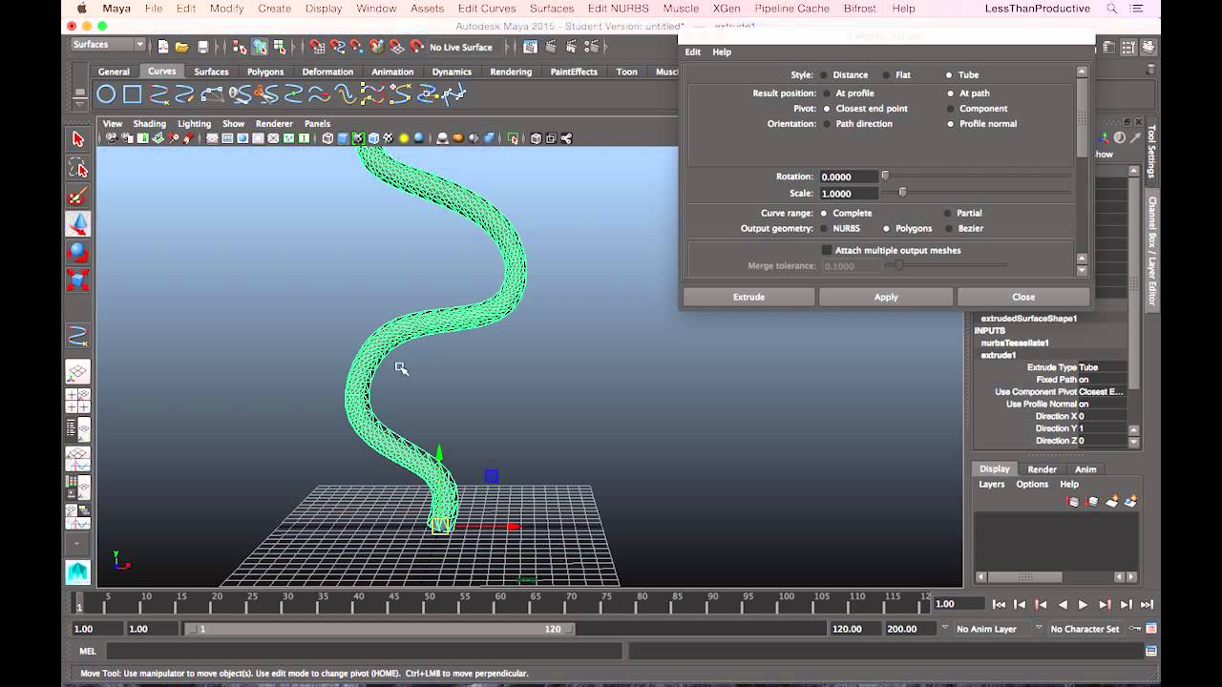This screenshot has height=687, width=1222.
Task: Enable Snap to Grids magnet icon
Action: pyautogui.click(x=316, y=47)
